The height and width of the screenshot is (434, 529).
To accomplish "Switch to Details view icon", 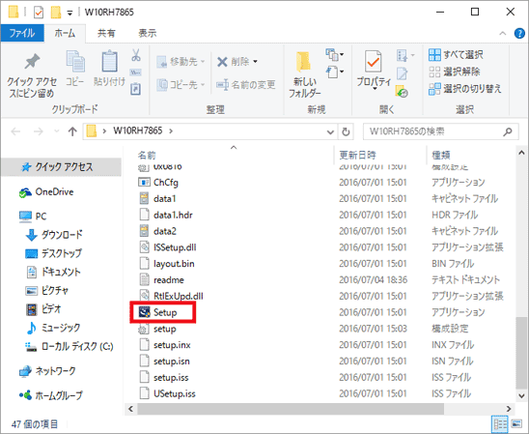I will click(x=500, y=424).
